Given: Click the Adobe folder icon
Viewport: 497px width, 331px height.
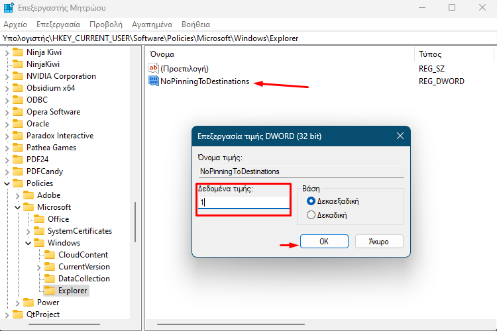Looking at the screenshot, I should click(x=28, y=195).
